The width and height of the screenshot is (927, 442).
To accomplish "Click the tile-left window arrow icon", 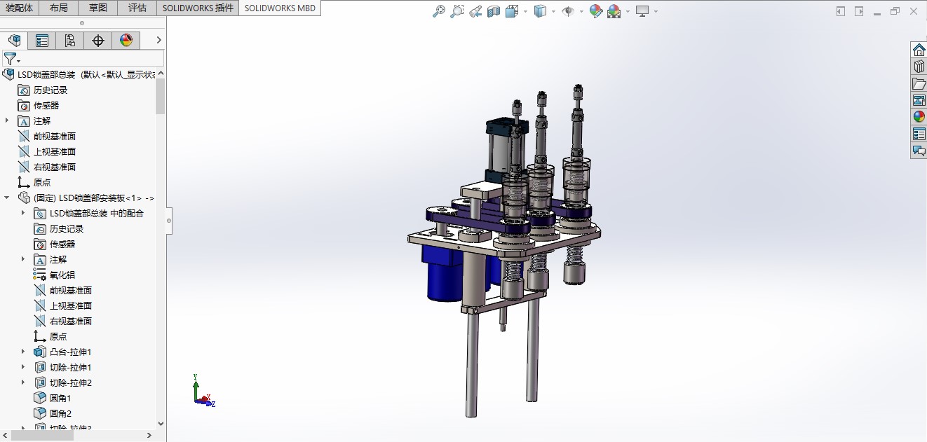I will (841, 11).
